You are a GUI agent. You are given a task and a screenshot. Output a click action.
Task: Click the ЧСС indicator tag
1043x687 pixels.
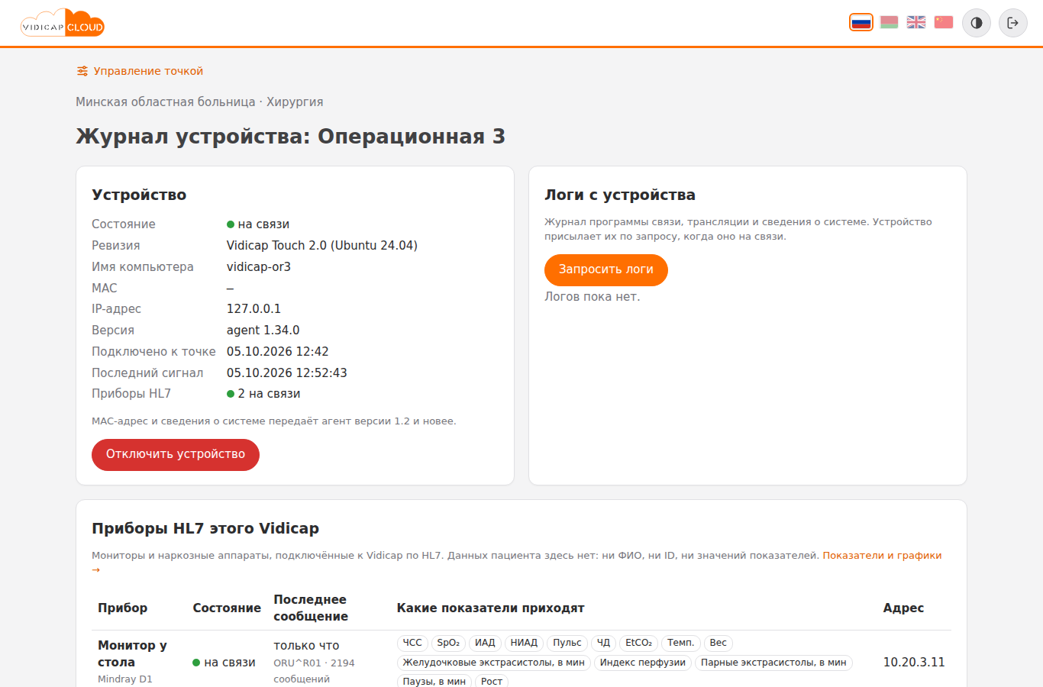(x=412, y=643)
